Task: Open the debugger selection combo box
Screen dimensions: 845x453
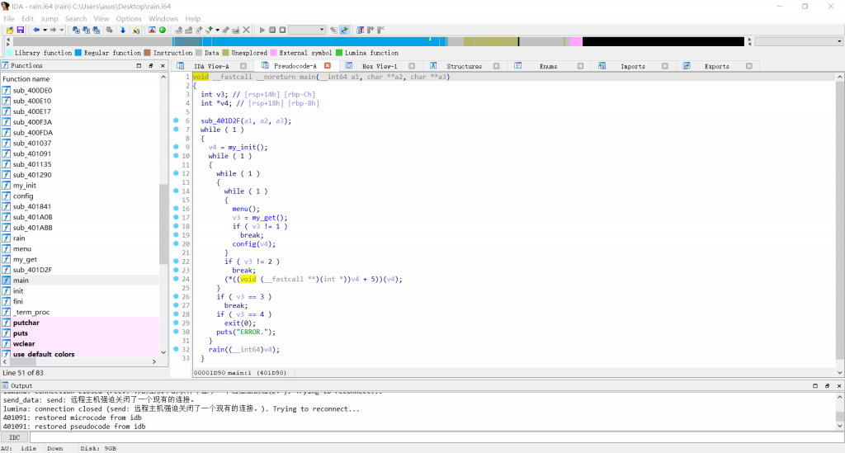Action: tap(307, 31)
